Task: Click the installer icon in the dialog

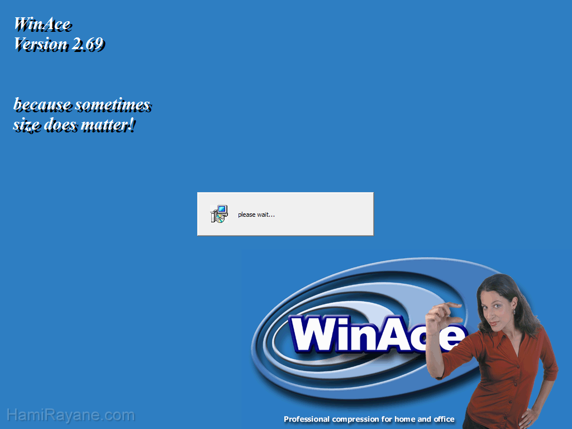Action: tap(219, 214)
